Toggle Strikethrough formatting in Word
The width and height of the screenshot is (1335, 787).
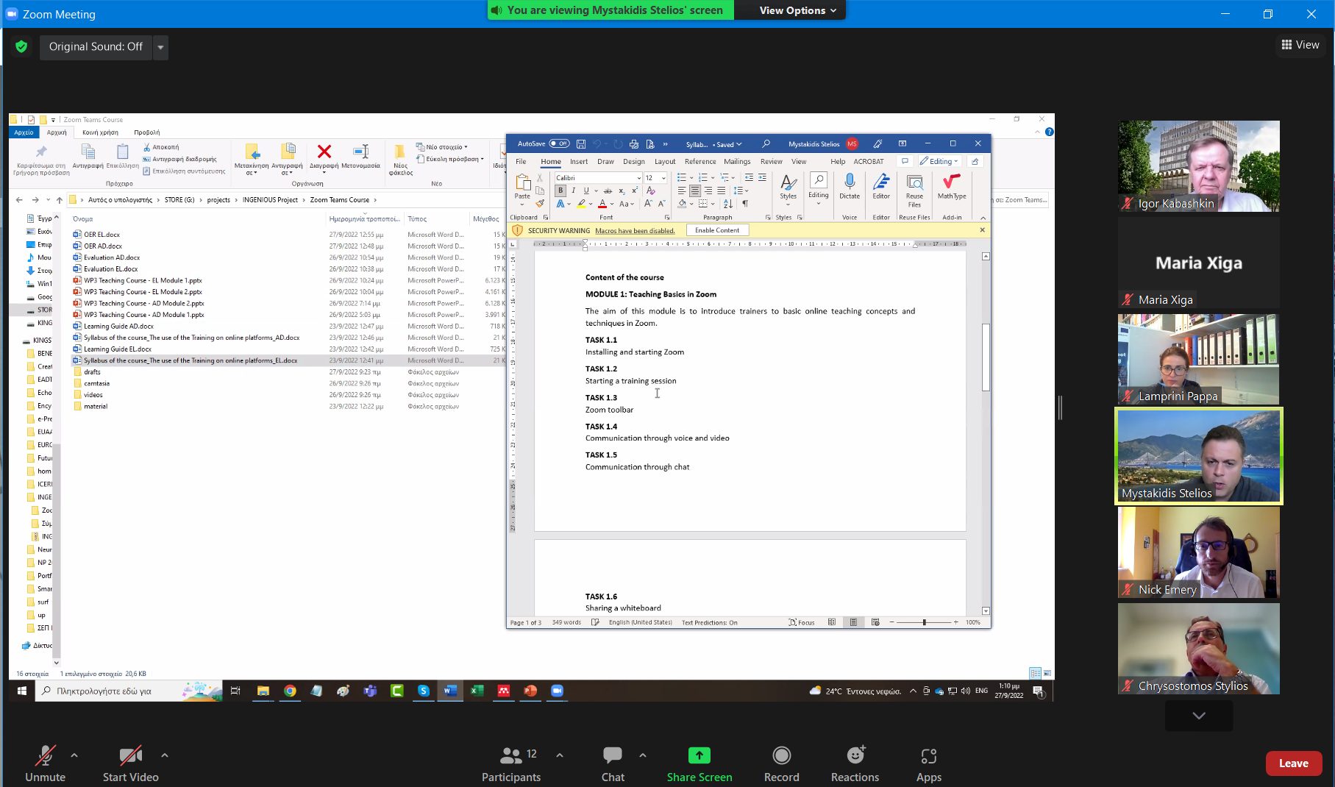point(608,190)
